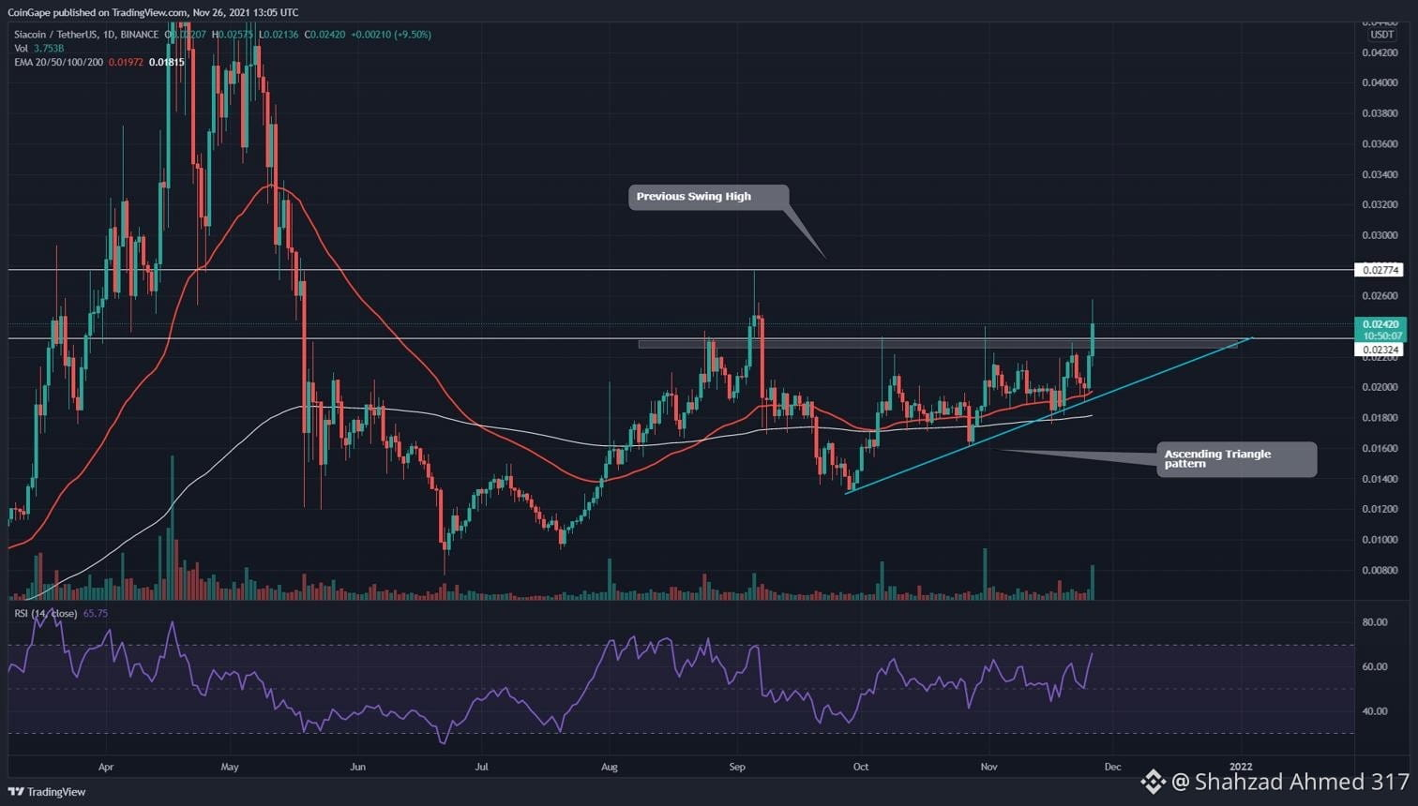This screenshot has height=806, width=1418.
Task: Click the May label on time axis
Action: (230, 767)
